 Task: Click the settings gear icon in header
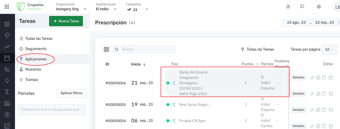tap(319, 7)
